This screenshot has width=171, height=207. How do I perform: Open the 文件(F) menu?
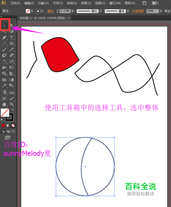pos(15,3)
